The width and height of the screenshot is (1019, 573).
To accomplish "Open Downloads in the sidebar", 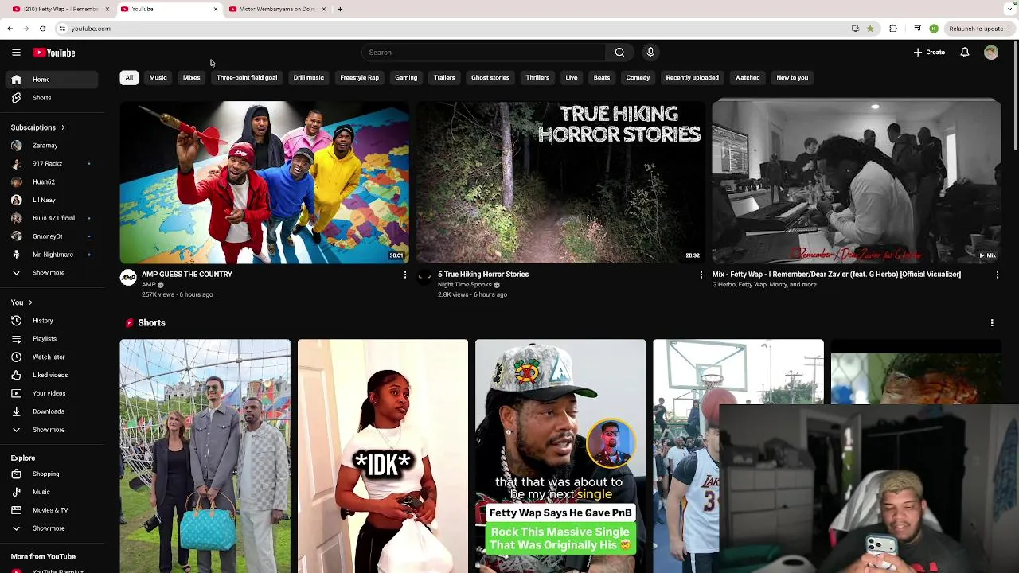I will 53,411.
